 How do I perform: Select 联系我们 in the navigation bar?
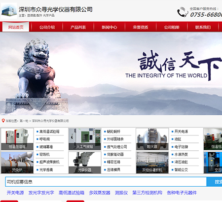203,27
